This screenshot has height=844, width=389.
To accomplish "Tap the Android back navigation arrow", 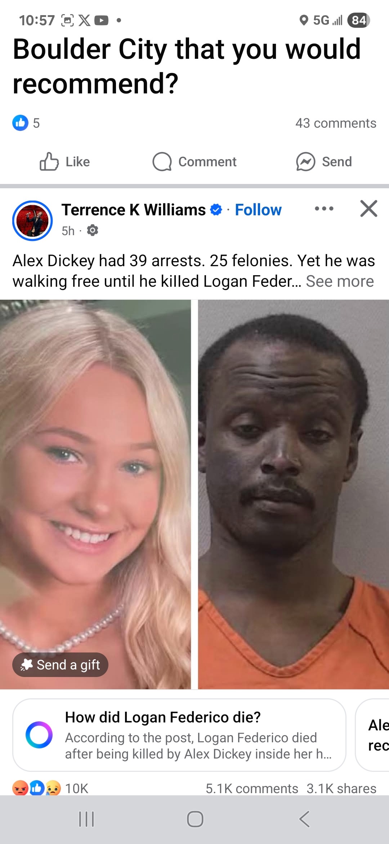I will [304, 819].
